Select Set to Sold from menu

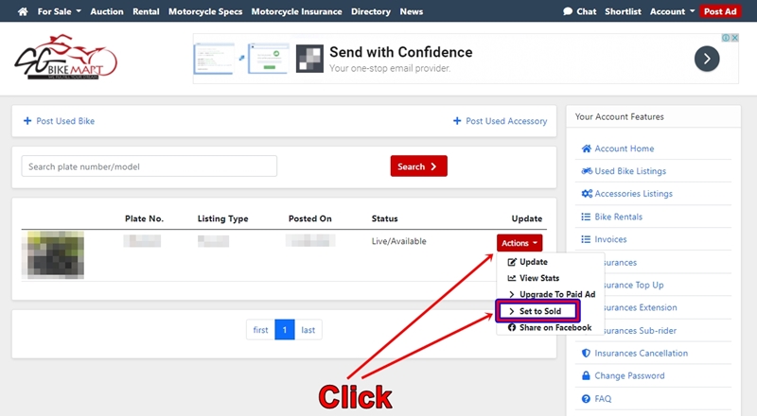click(x=537, y=311)
